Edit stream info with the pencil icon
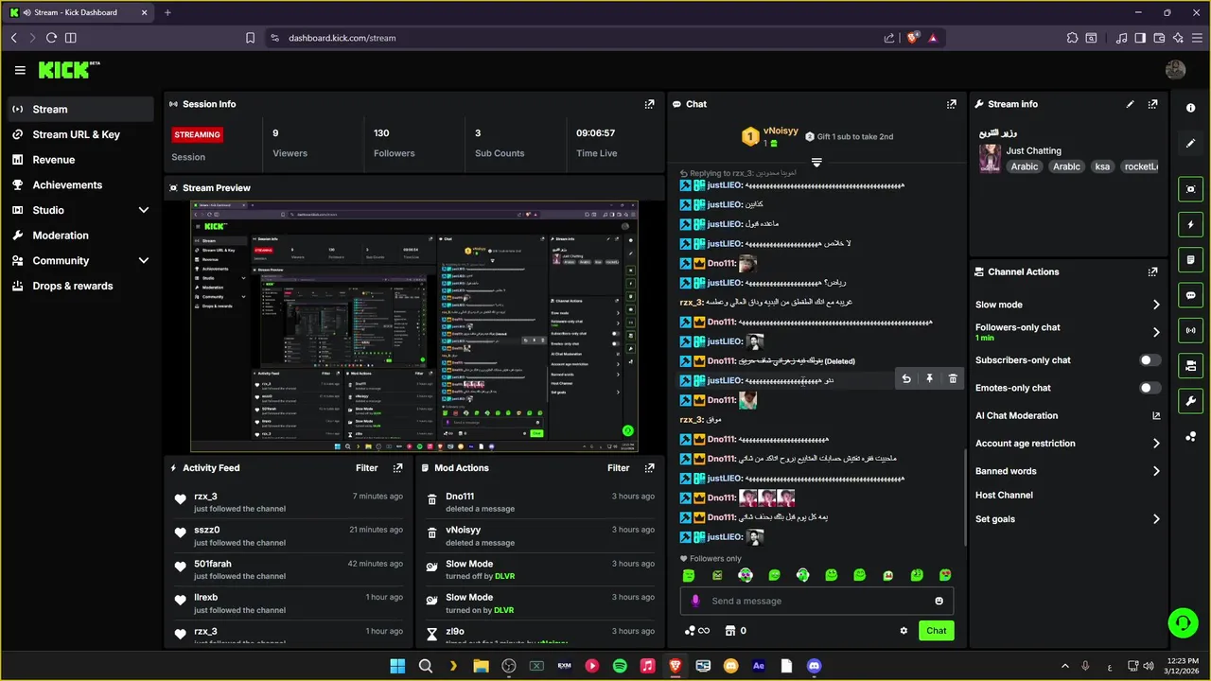This screenshot has width=1211, height=681. (1130, 104)
